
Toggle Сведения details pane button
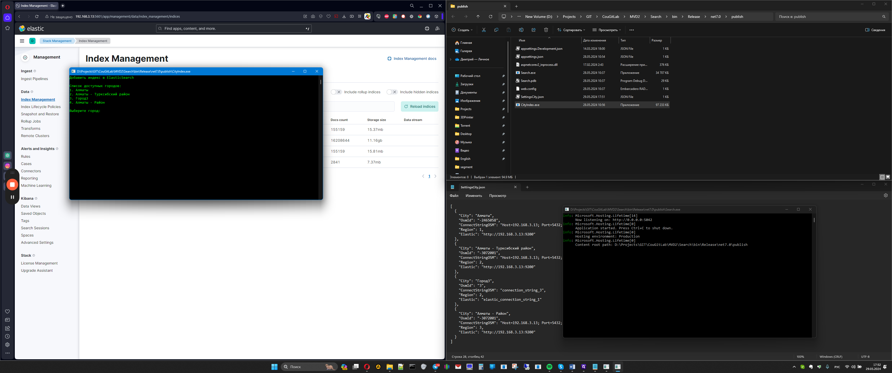coord(875,30)
